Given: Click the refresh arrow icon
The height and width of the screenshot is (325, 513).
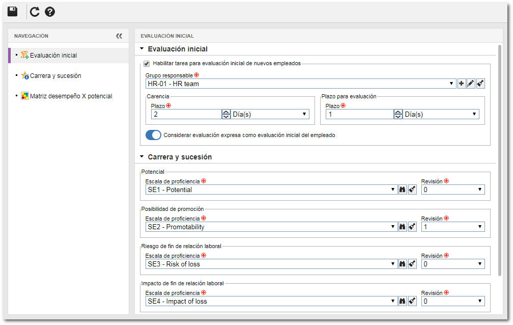Looking at the screenshot, I should point(35,12).
